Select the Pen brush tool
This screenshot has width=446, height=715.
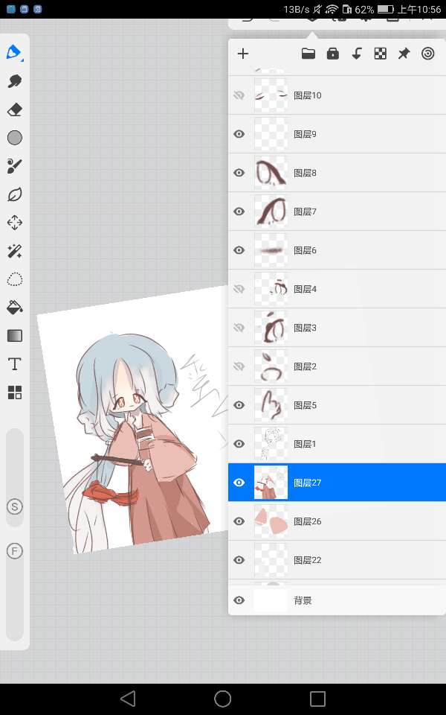(14, 53)
